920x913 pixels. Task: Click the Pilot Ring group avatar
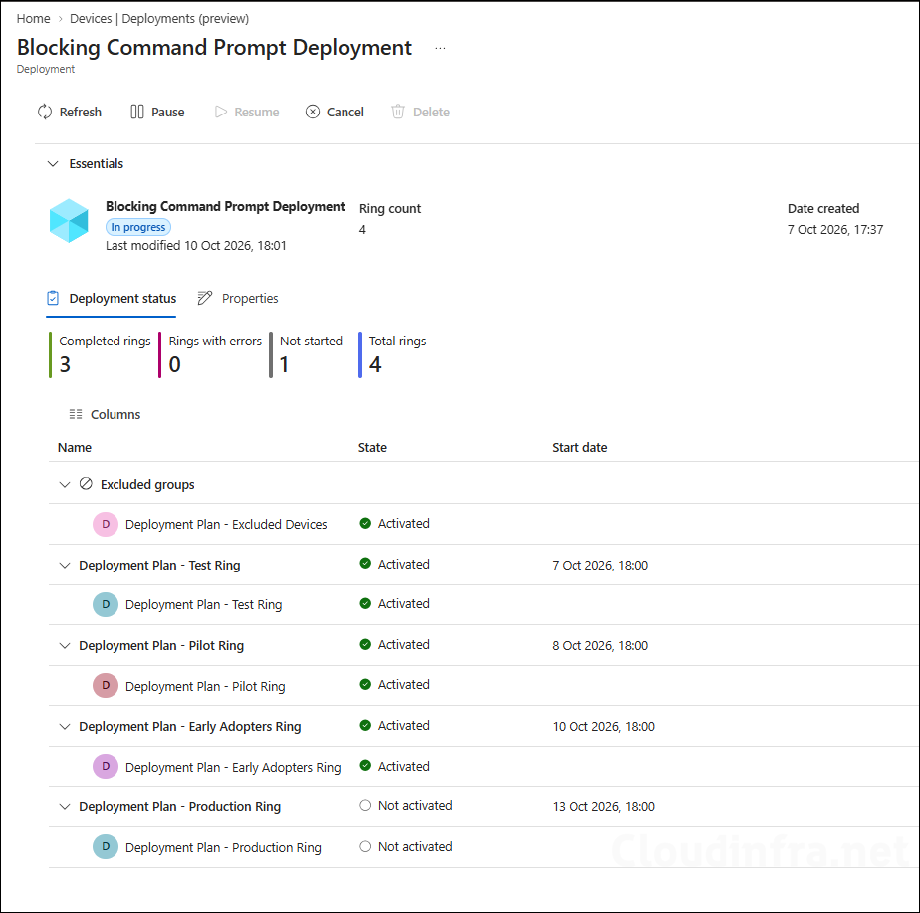click(x=106, y=685)
